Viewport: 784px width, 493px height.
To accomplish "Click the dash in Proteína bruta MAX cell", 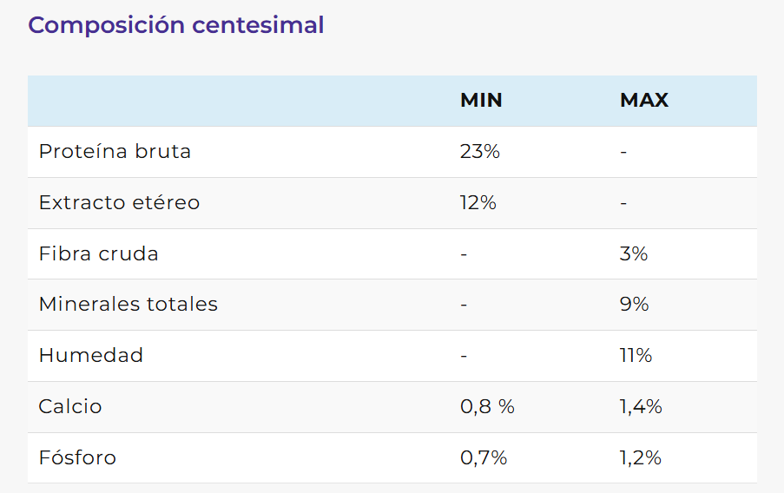I will click(x=623, y=153).
